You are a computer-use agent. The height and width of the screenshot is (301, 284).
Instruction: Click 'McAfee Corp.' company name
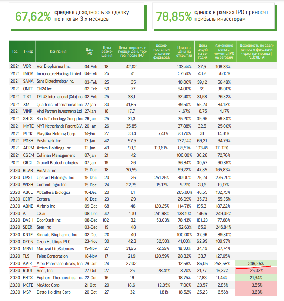(x=49, y=285)
